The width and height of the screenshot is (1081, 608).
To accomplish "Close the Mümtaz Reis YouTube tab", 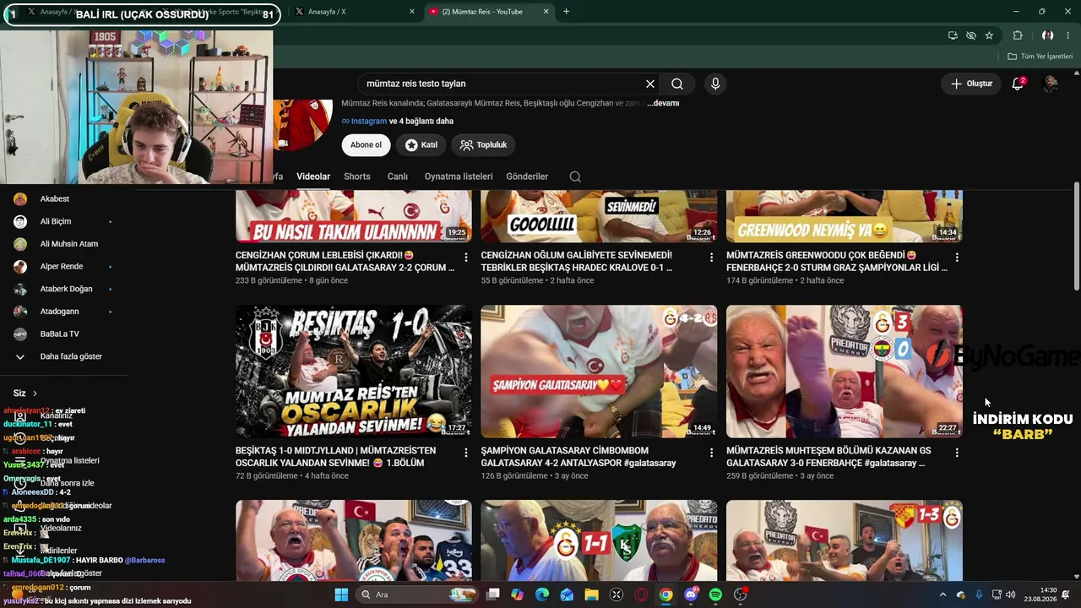I will click(x=546, y=12).
